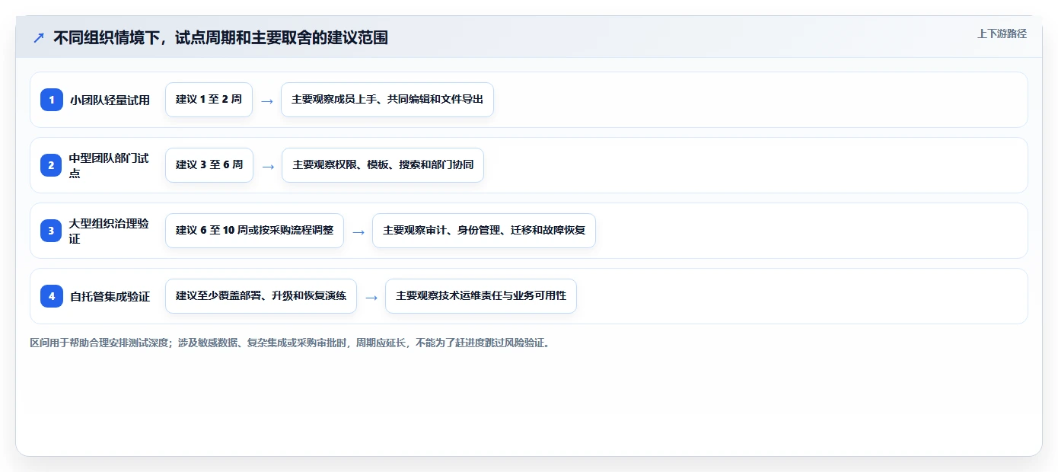Click the panel title 不同组织情境下，试点周期和主要取舍的建议范围
1058x472 pixels.
click(x=221, y=37)
